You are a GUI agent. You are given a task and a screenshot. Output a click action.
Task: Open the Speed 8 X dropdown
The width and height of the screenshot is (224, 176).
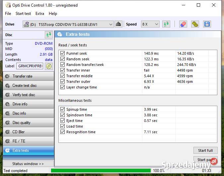pos(150,24)
